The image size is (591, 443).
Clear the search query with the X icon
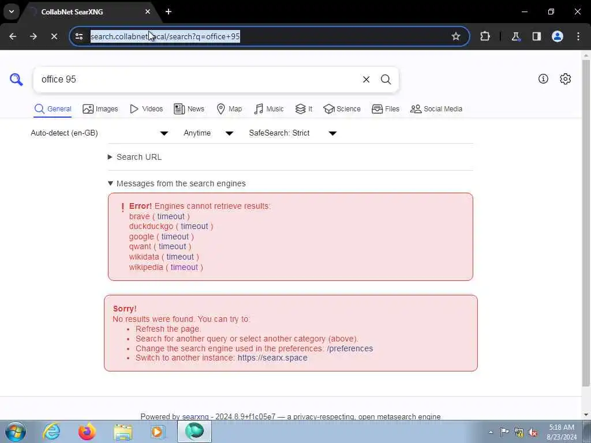click(x=366, y=80)
